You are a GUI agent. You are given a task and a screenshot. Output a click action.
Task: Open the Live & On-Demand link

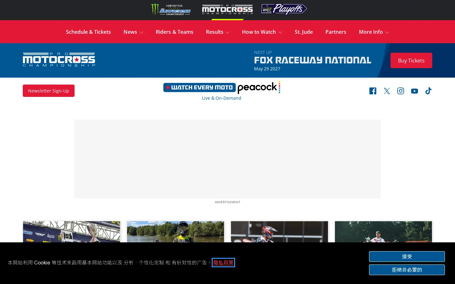(221, 98)
